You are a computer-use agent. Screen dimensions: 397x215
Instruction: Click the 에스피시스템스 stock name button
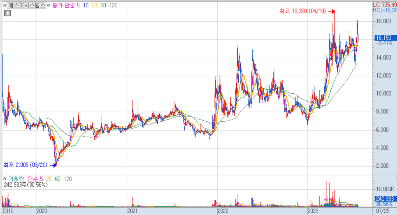[x=26, y=5]
